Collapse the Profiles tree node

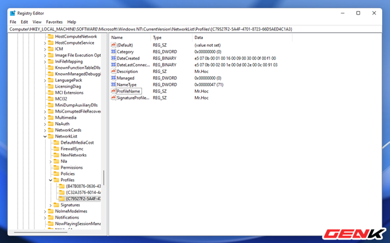[51, 180]
